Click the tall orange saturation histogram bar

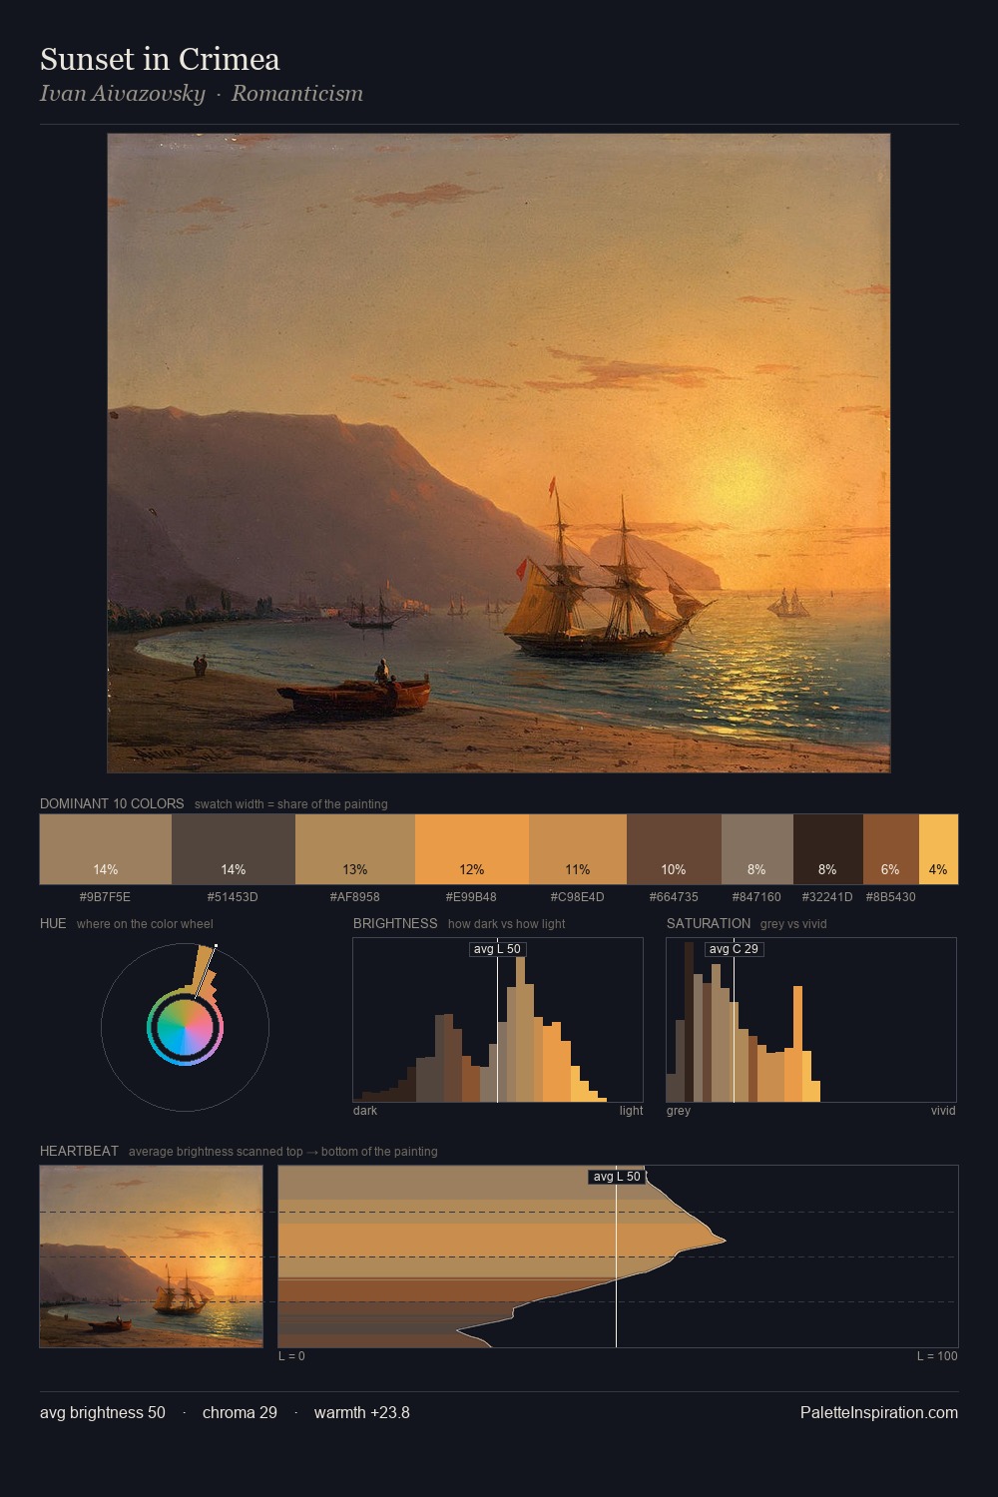pos(797,1044)
